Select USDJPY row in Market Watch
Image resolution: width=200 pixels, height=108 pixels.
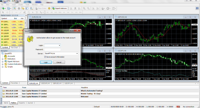[x=12, y=30]
